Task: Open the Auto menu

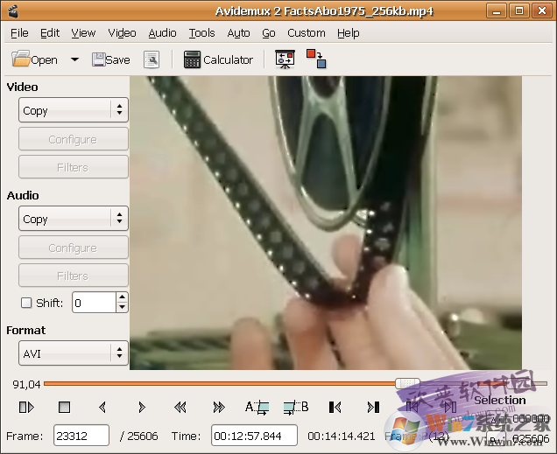Action: coord(238,33)
